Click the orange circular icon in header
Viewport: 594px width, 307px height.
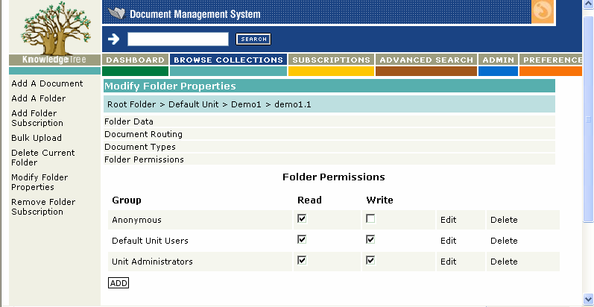(543, 12)
